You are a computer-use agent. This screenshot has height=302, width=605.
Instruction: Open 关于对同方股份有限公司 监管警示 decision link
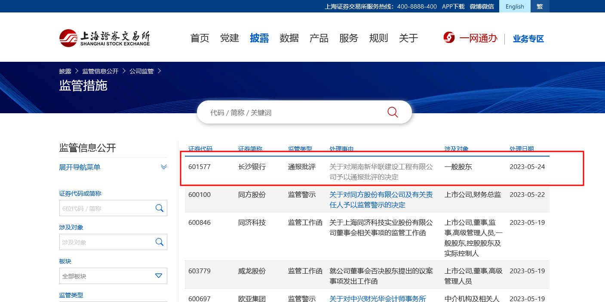coord(381,199)
